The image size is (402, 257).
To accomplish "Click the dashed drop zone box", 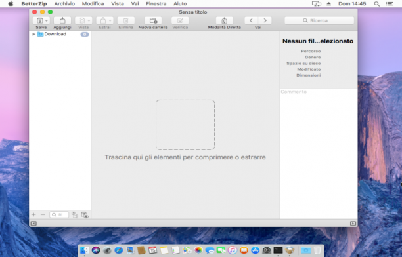I will pyautogui.click(x=185, y=125).
